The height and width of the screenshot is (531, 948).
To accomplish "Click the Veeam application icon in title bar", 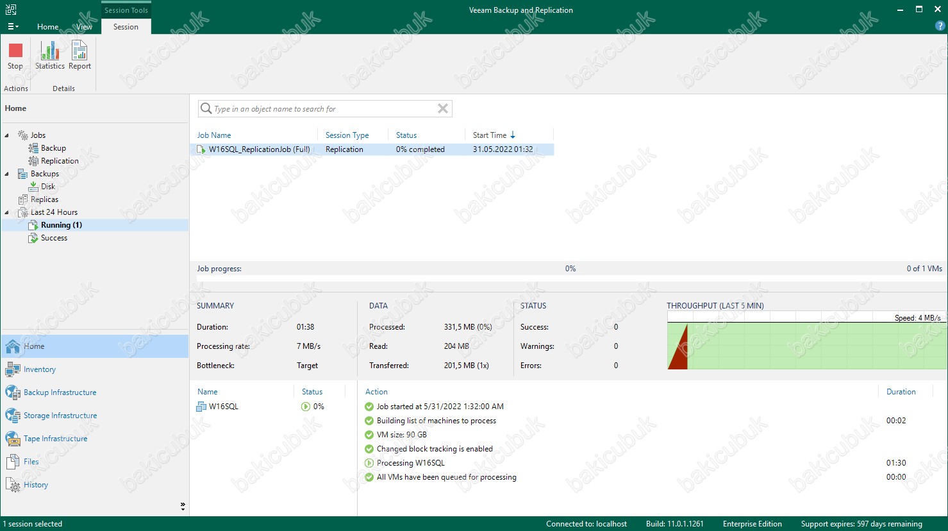I will coord(11,10).
